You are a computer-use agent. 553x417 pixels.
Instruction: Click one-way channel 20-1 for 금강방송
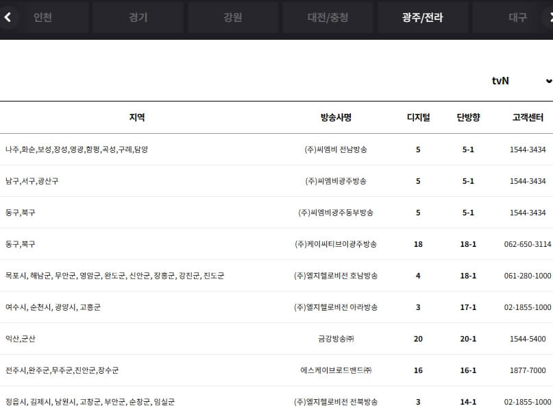click(468, 339)
